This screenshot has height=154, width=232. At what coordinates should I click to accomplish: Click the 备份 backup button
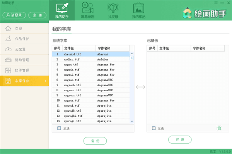(95, 141)
